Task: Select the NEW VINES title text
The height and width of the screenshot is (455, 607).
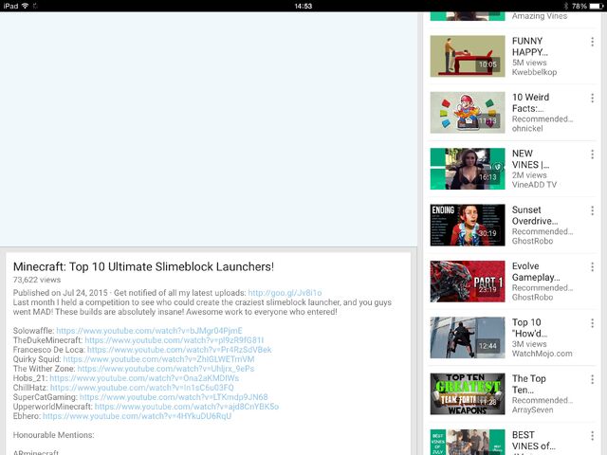Action: 530,159
